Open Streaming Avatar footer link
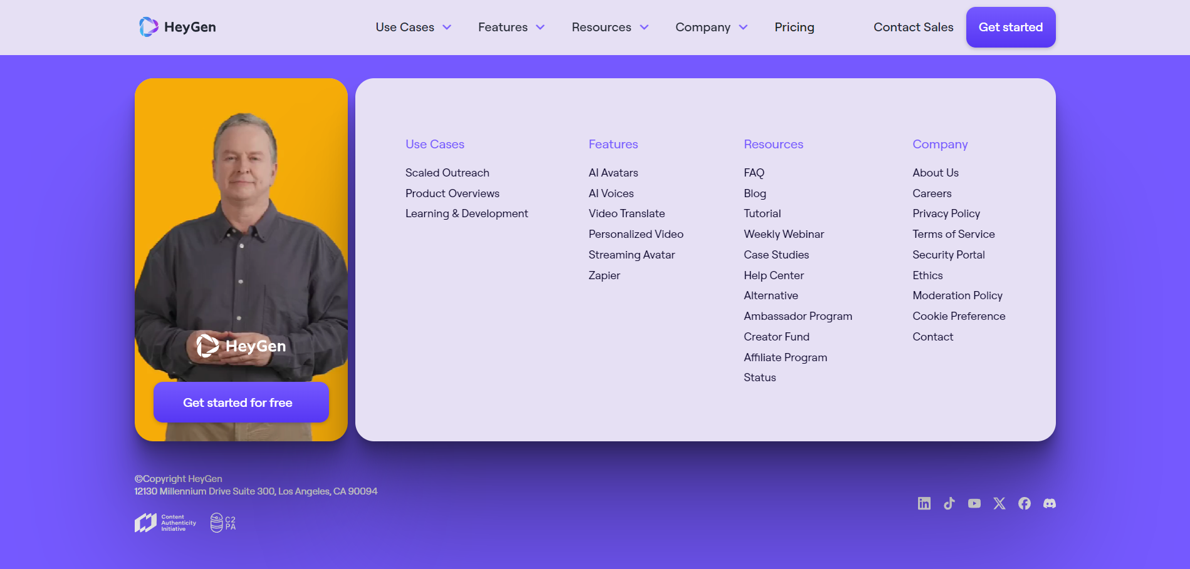 [632, 255]
